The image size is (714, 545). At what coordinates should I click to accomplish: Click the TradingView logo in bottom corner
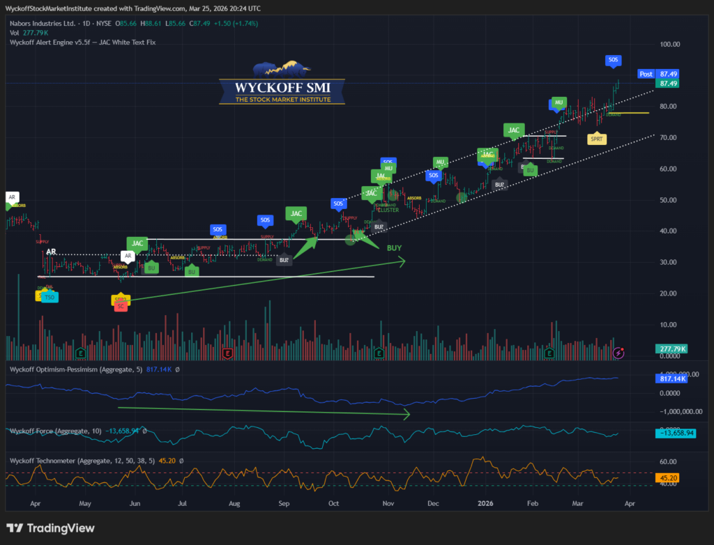(50, 528)
